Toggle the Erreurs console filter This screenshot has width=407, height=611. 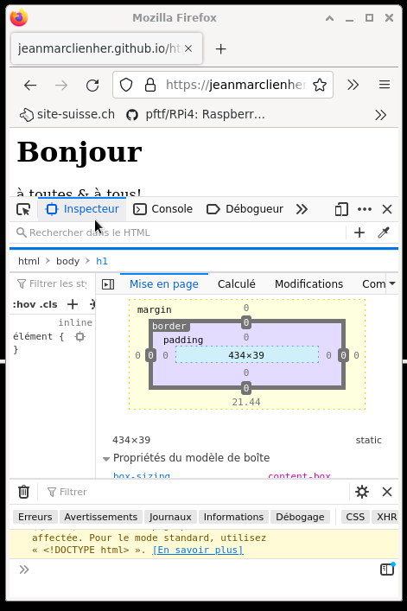pos(35,517)
